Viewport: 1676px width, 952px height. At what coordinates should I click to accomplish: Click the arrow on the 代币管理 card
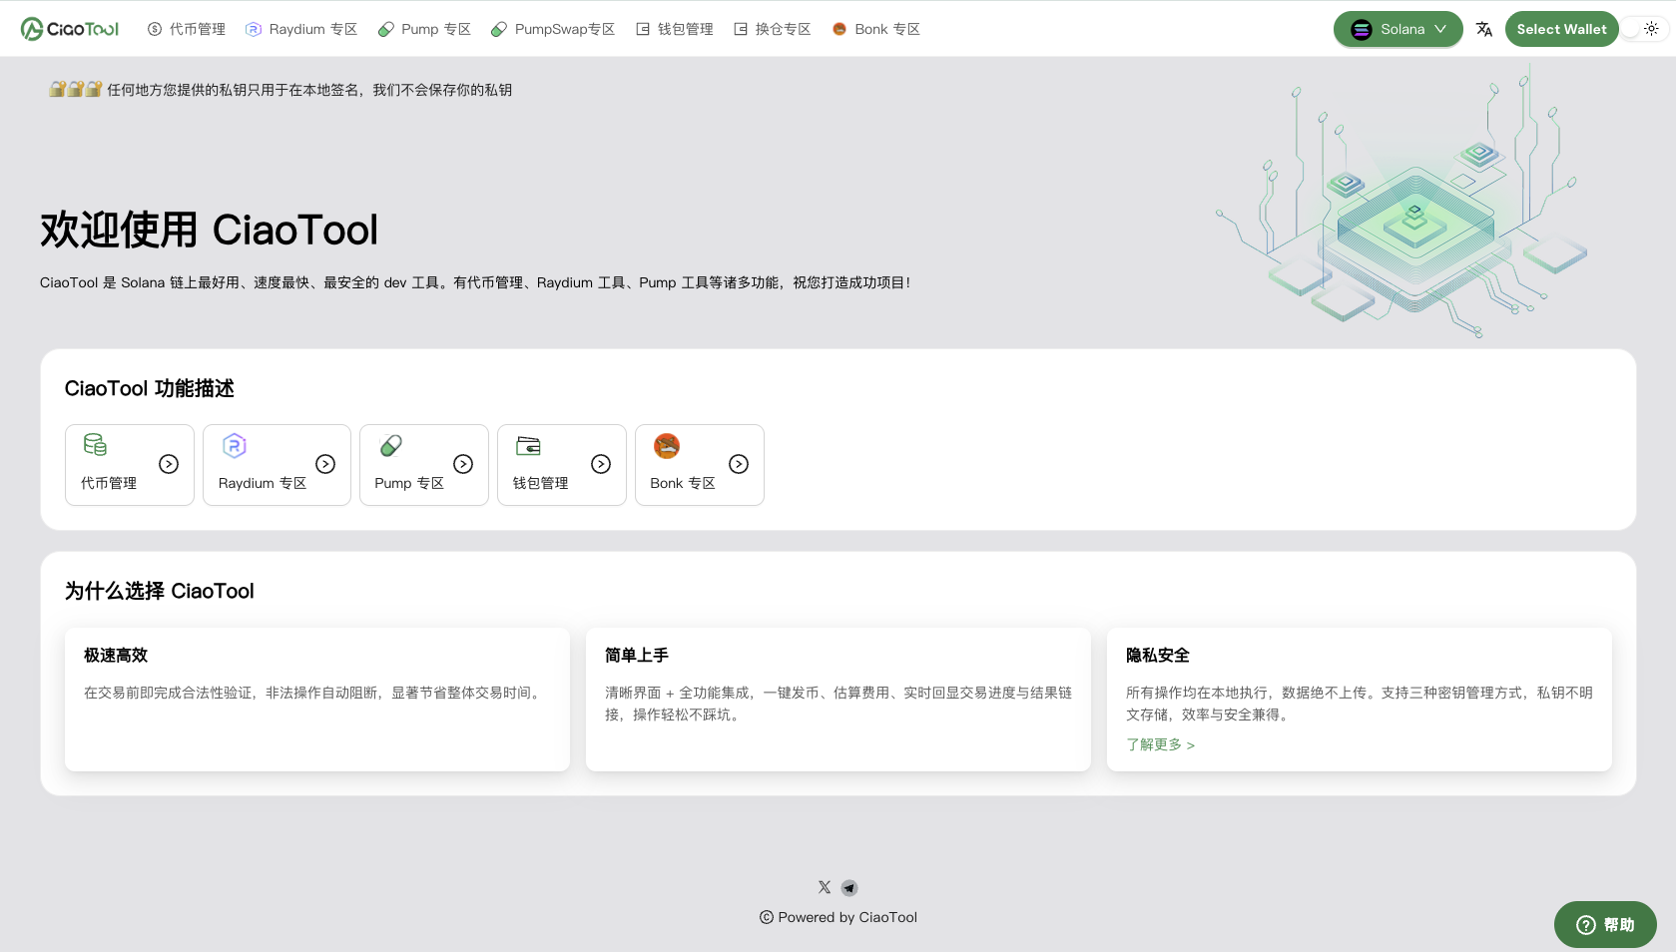click(169, 464)
